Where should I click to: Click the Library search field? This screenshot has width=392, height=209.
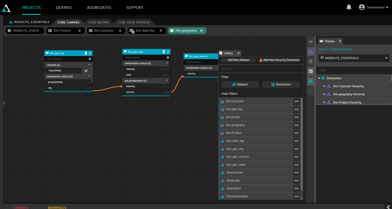click(x=260, y=69)
